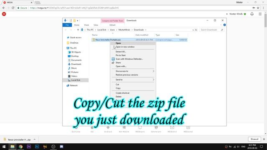Viewport: 267px width, 150px height.
Task: Click the volume icon in system tray
Action: pos(238,147)
